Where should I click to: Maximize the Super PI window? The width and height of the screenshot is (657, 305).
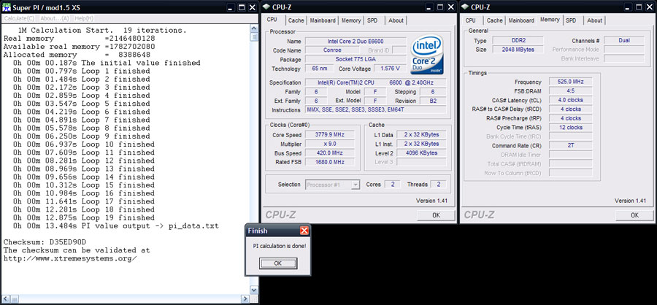click(x=242, y=7)
